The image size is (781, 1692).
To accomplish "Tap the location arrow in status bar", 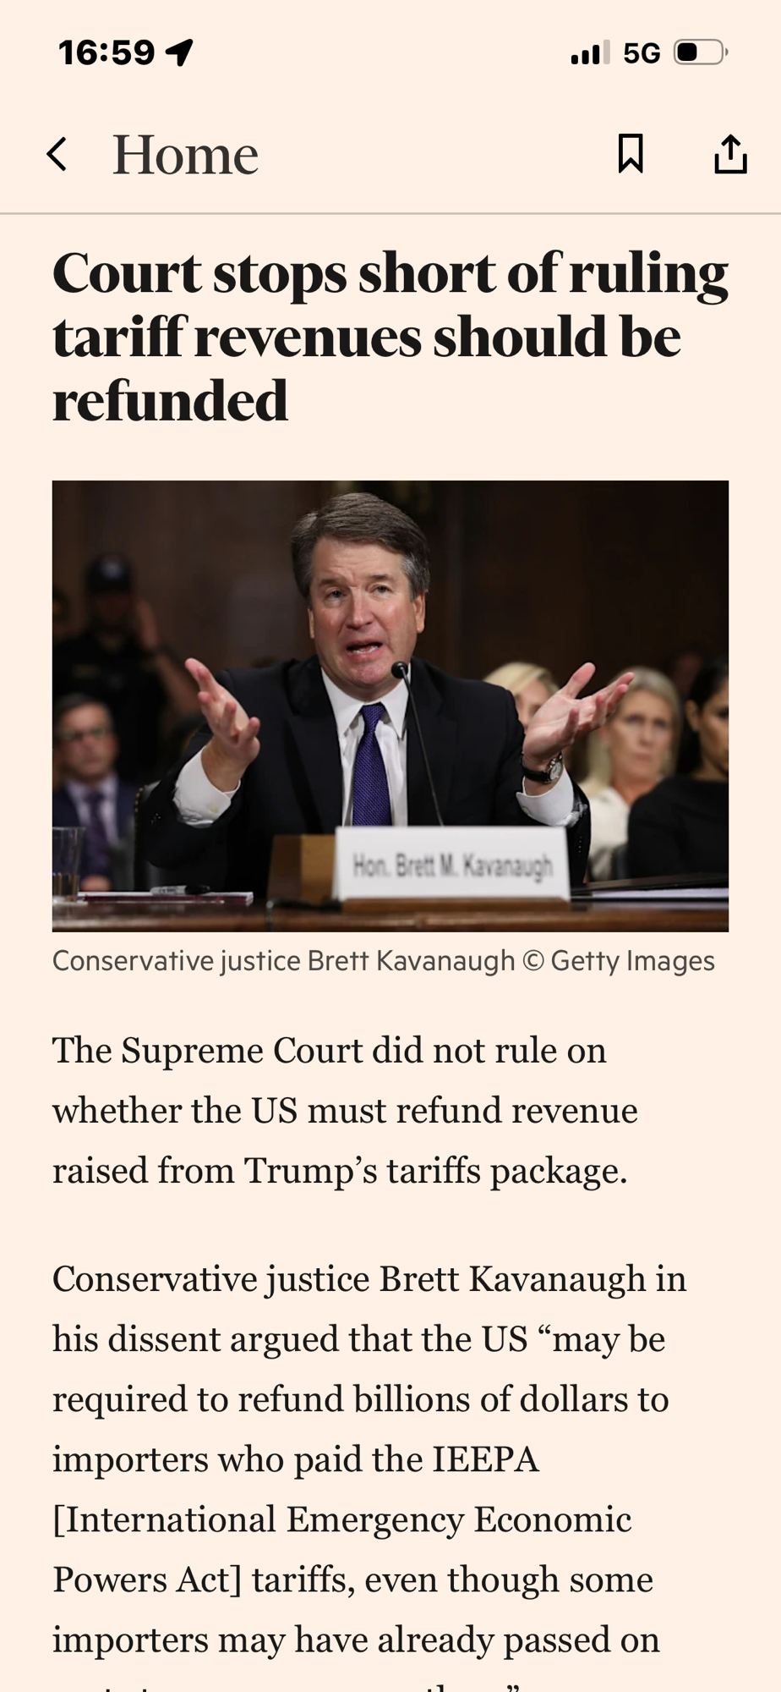I will pyautogui.click(x=179, y=53).
